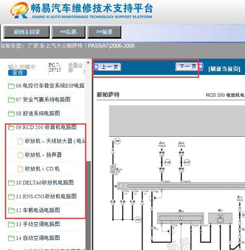Expand 06 电控行车稳定系统ESP电路 folder
The image size is (245, 250).
[x=50, y=86]
